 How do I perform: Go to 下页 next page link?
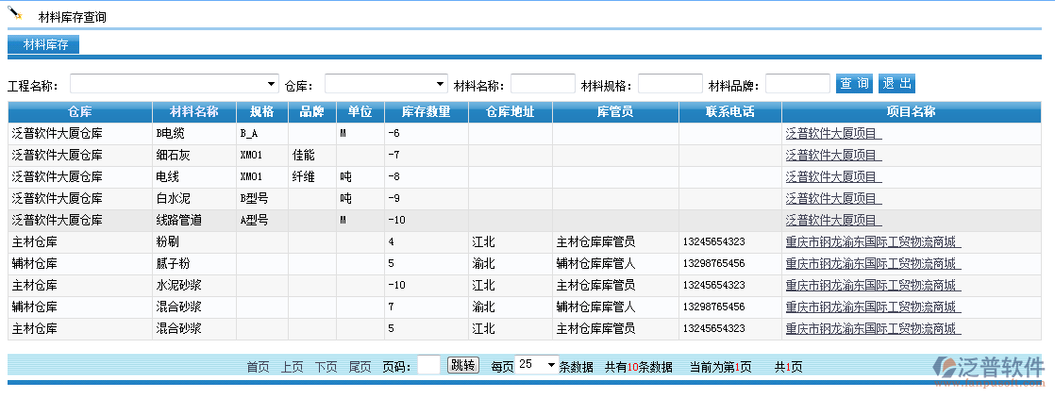point(326,367)
